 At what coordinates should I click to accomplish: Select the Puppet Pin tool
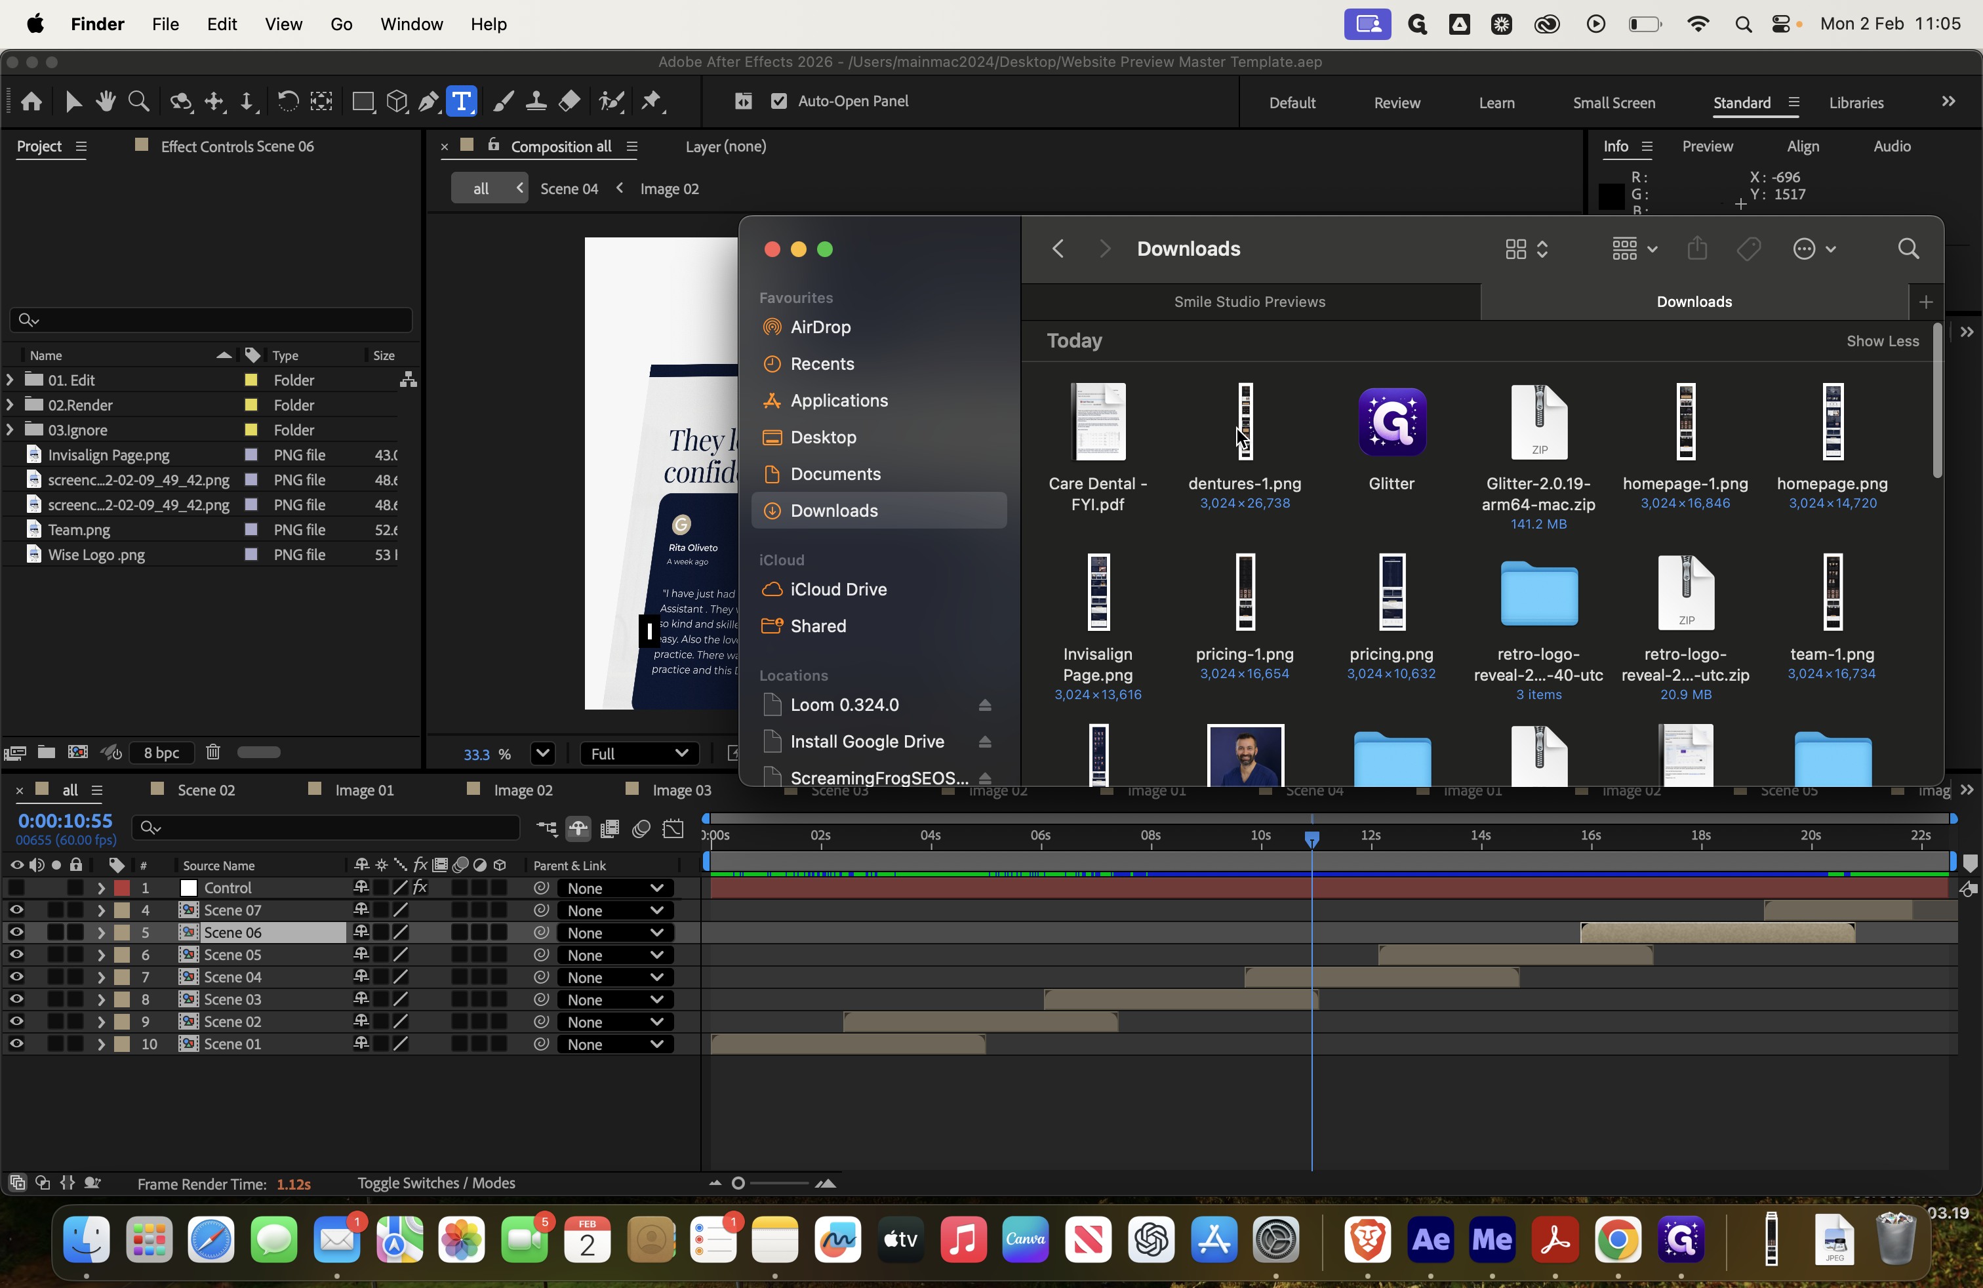652,102
